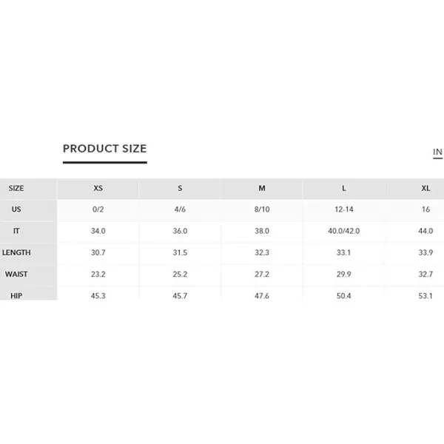Viewport: 444px width, 444px height.
Task: Click the XS size column header
Action: (x=98, y=188)
